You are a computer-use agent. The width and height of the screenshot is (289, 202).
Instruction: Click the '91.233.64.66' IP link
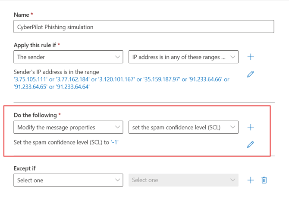tap(212, 80)
